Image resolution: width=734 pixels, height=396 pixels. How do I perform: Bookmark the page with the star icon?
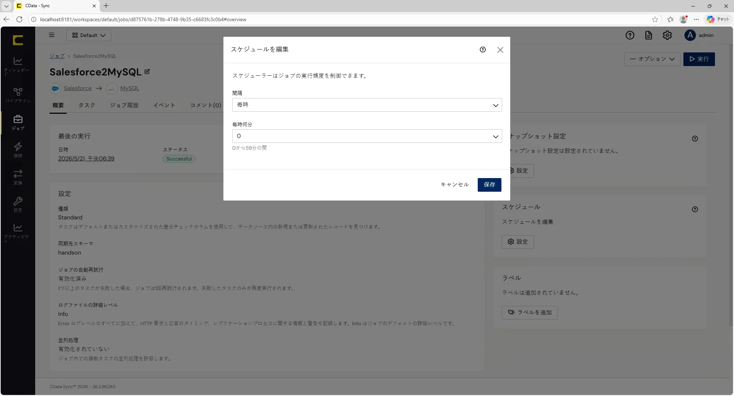[x=655, y=19]
